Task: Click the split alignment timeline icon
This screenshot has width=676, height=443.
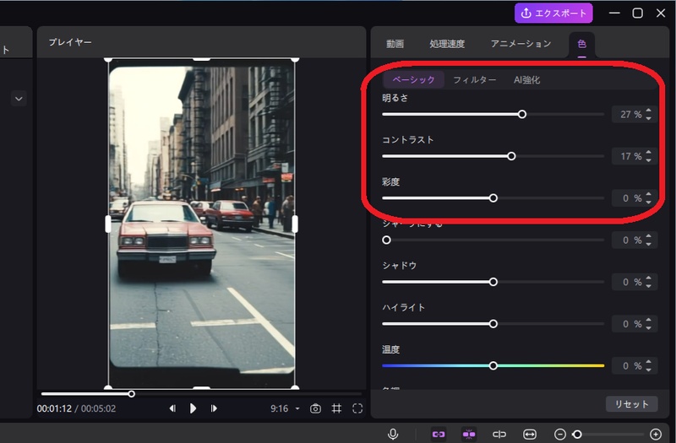Action: point(499,434)
